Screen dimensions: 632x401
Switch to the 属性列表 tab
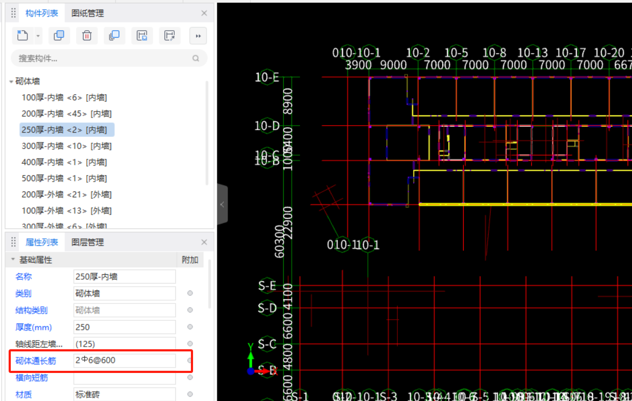[42, 242]
